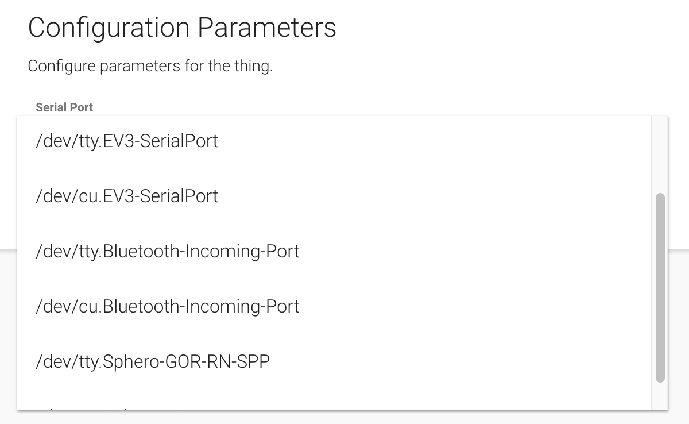
Task: Pick the first entry in Serial Port list
Action: [x=127, y=141]
